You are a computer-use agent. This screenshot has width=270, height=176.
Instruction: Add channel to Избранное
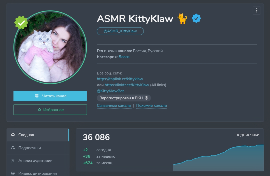click(50, 110)
